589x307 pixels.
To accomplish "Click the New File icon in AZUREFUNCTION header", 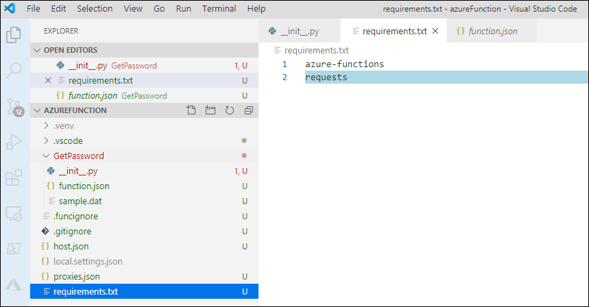I will (191, 110).
